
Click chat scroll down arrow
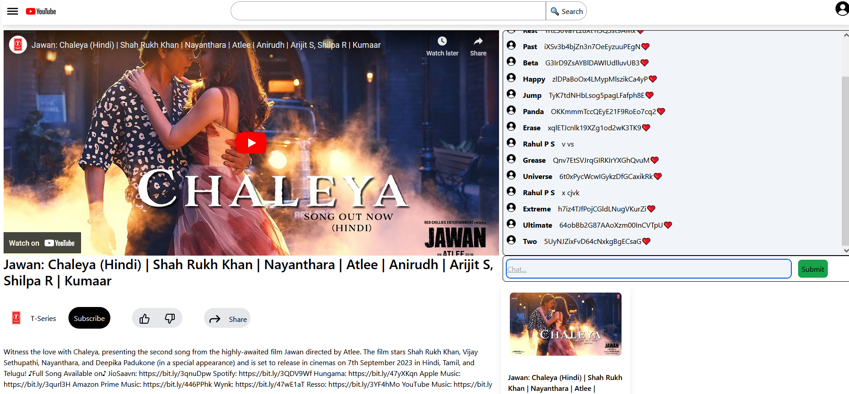846,251
